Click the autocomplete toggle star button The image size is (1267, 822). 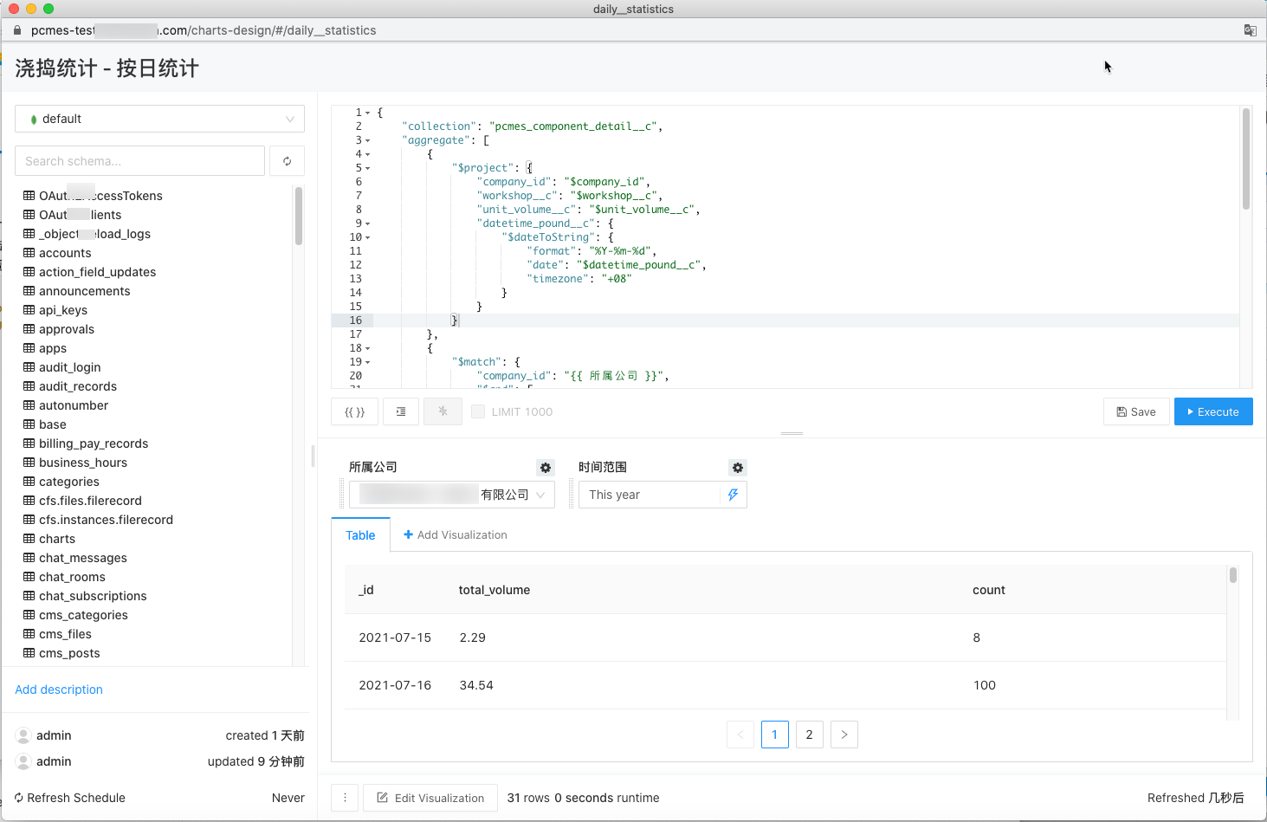click(443, 411)
